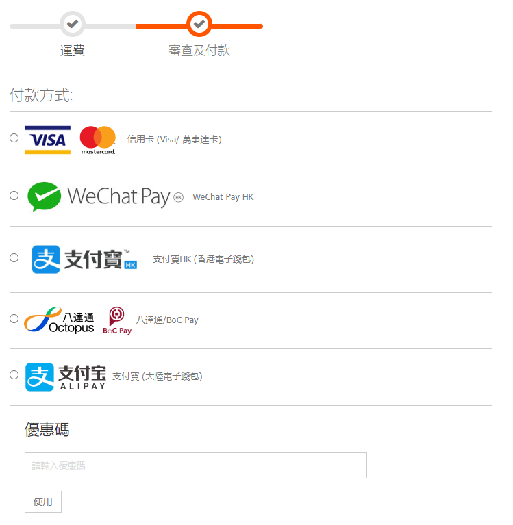Click the green WeChat Pay bubble icon
The width and height of the screenshot is (513, 525).
click(45, 196)
